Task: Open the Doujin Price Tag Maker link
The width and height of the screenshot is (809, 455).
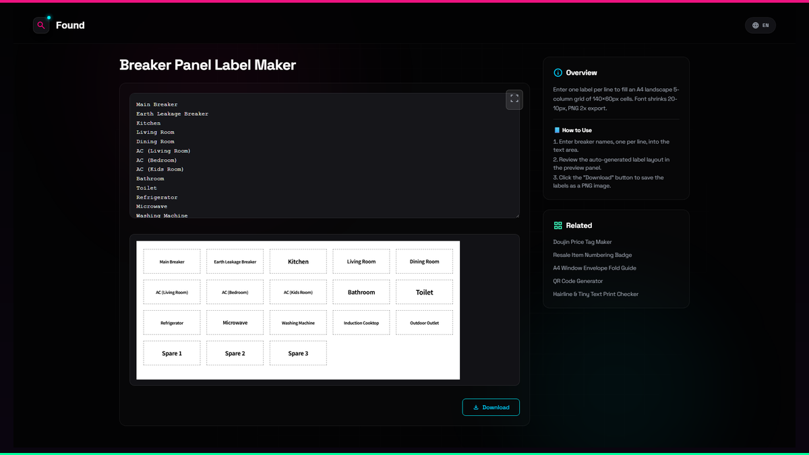Action: [x=582, y=242]
